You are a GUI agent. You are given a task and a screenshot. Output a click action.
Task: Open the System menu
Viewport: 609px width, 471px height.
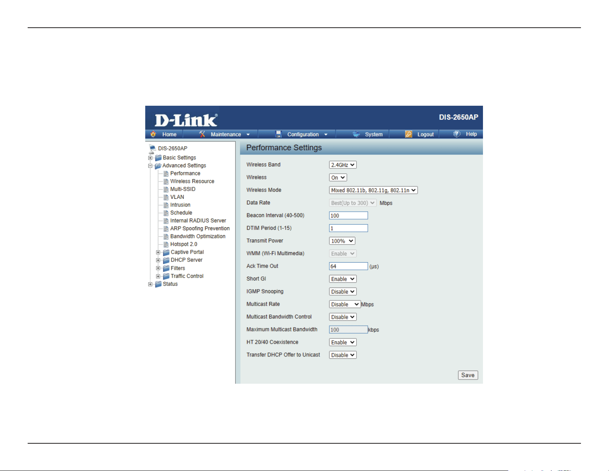(x=374, y=135)
